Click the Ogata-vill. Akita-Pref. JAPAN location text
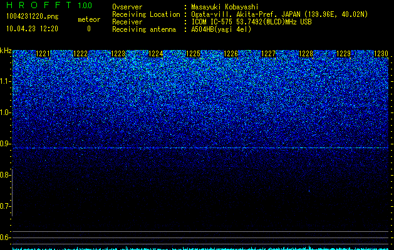 [x=279, y=14]
